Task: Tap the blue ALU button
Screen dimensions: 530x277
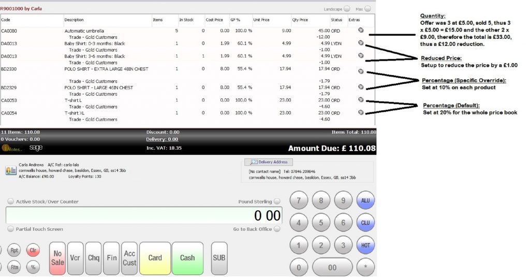Action: click(365, 200)
